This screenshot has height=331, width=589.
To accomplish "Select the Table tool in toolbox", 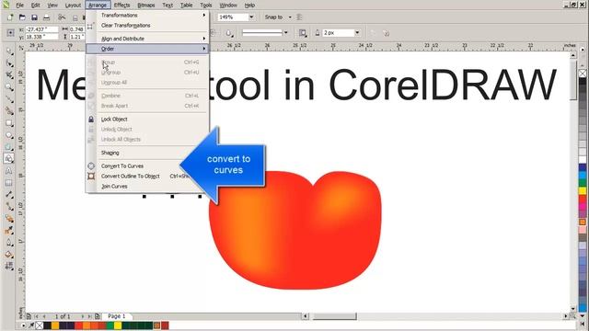I will coord(9,183).
